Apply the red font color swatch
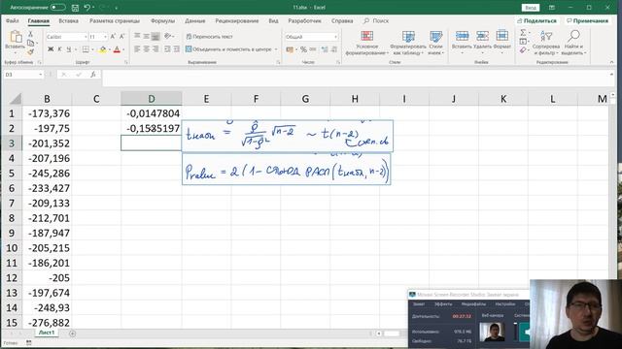The width and height of the screenshot is (622, 349). pyautogui.click(x=117, y=49)
